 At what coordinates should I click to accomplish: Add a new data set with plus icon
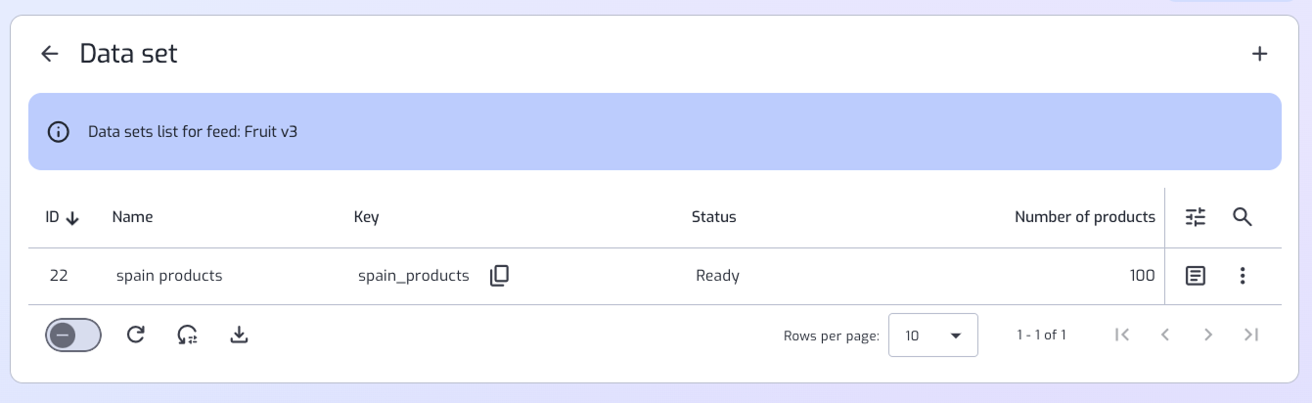pyautogui.click(x=1260, y=54)
